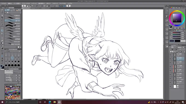Screen dimensions: 186x104
Task: Adjust the brush size panel stepper at top
Action: point(21,51)
